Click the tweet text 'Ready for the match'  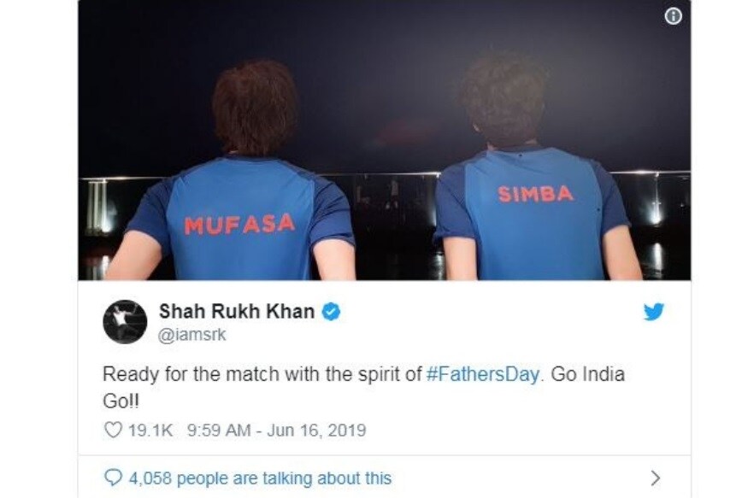click(191, 374)
